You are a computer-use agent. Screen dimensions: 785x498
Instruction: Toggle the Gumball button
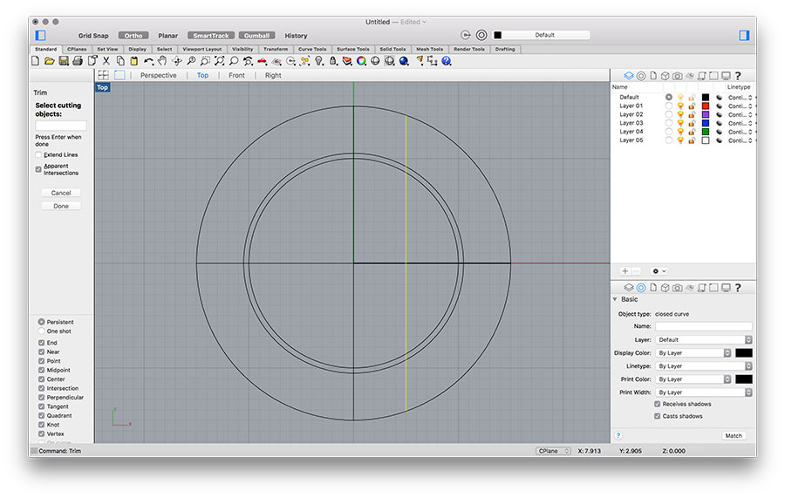click(256, 36)
